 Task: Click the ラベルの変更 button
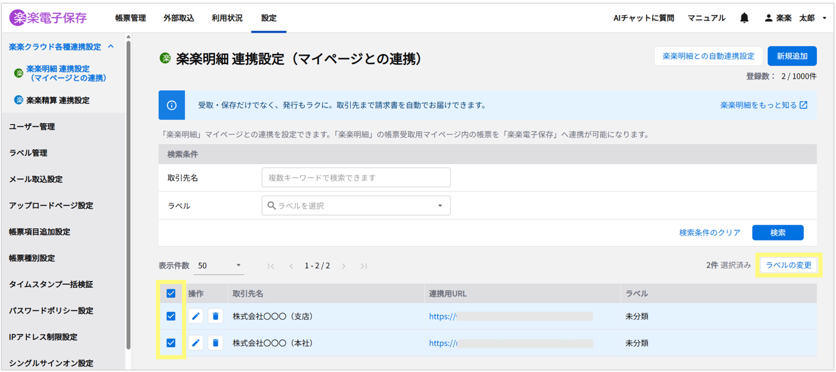[789, 265]
